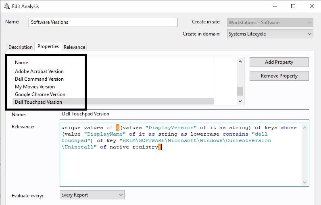This screenshot has width=321, height=205.
Task: Click Relevance box scroll up arrow
Action: coord(304,128)
